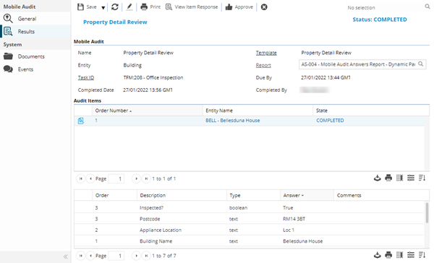Click the Approve thumbs-up button

[x=239, y=7]
